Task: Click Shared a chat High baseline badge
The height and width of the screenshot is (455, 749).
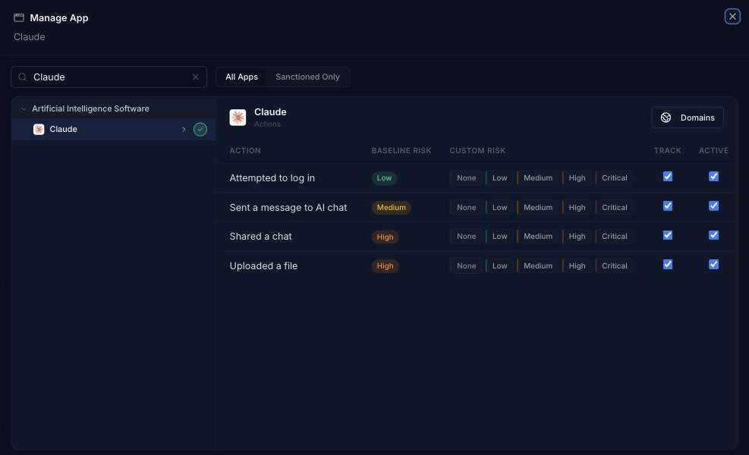Action: tap(385, 237)
